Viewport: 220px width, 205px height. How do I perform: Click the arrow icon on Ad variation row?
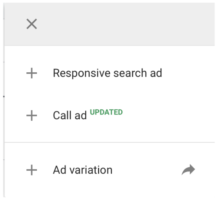pos(188,170)
